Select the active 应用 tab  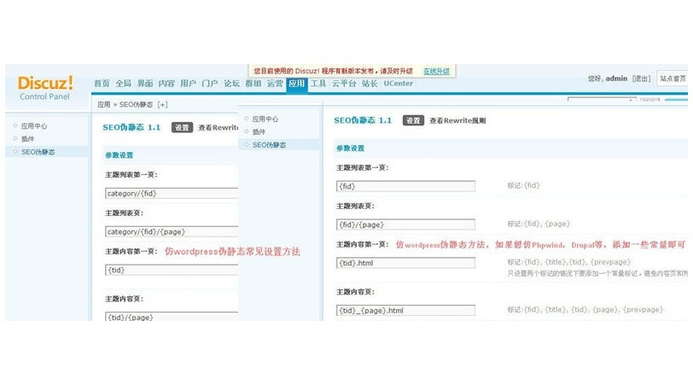tap(296, 84)
